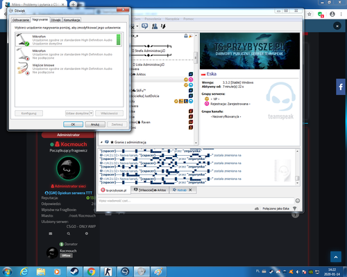The width and height of the screenshot is (347, 277).
Task: Open the Paint taskbar icon
Action: pyautogui.click(x=158, y=271)
